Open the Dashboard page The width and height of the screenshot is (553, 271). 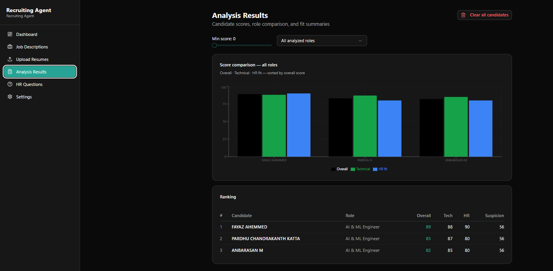(x=40, y=34)
